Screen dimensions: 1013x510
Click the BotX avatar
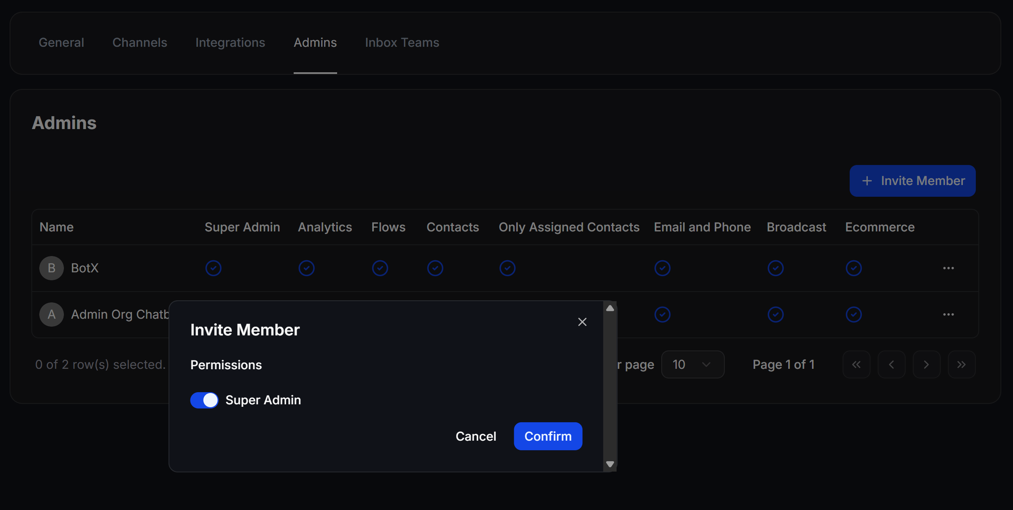click(x=51, y=268)
